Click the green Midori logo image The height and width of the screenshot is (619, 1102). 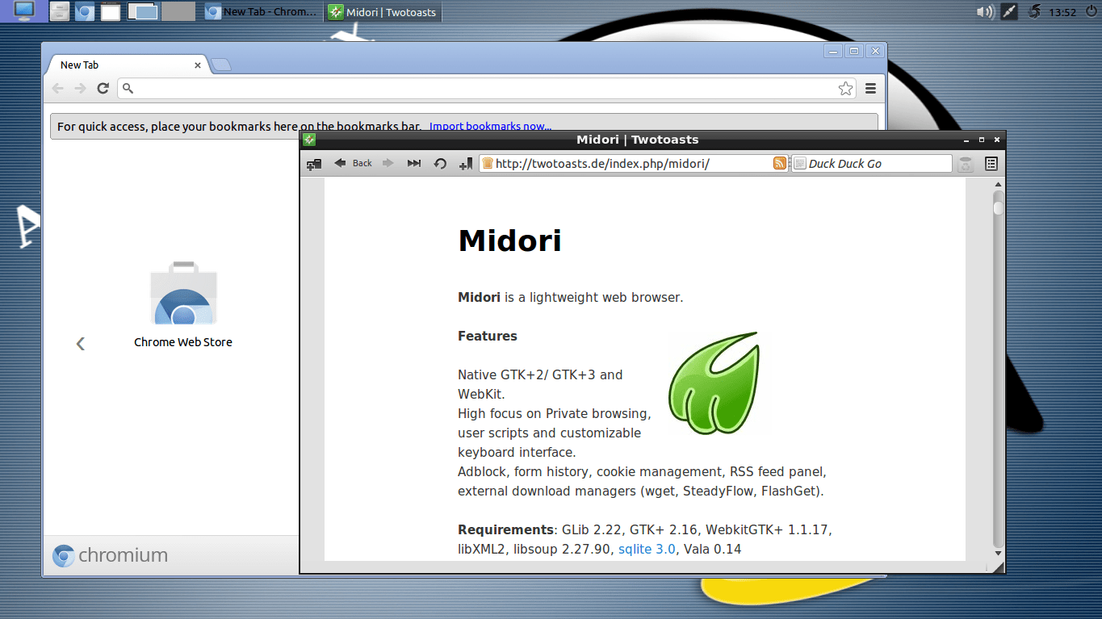pos(714,383)
